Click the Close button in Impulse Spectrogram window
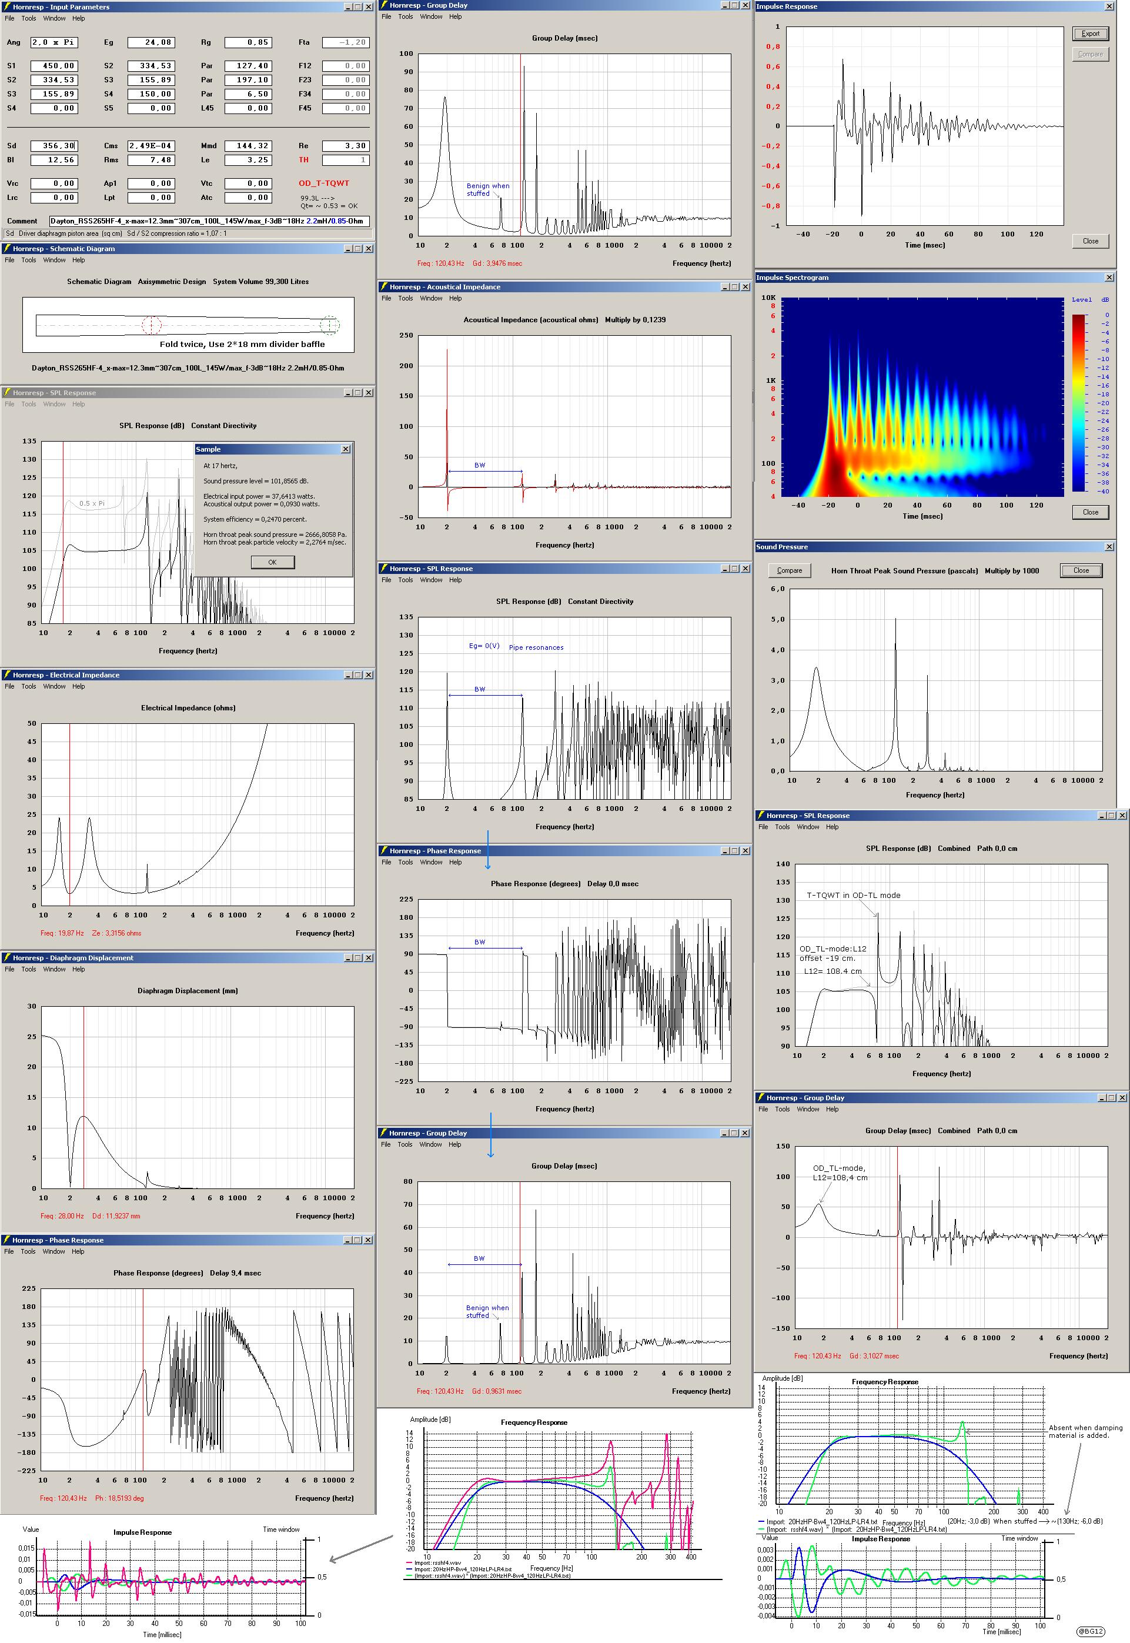Screen dimensions: 1130x1643 pyautogui.click(x=1091, y=512)
